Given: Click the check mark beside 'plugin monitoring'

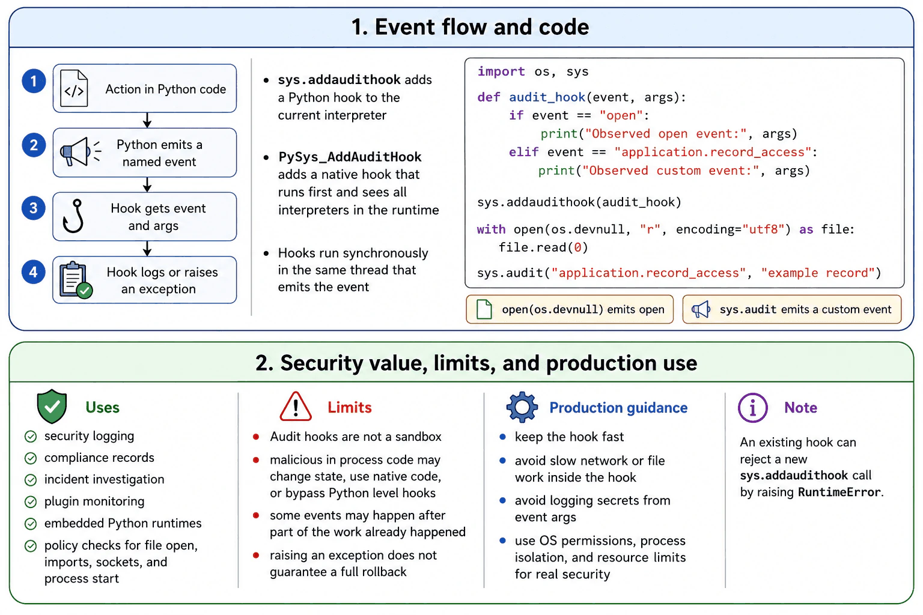Looking at the screenshot, I should click(x=31, y=502).
